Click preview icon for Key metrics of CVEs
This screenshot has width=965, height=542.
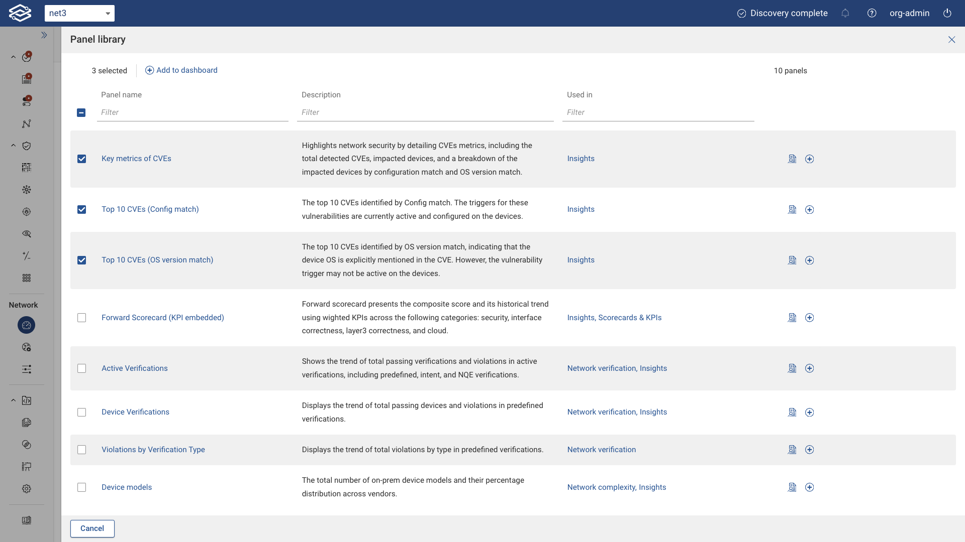click(x=792, y=159)
